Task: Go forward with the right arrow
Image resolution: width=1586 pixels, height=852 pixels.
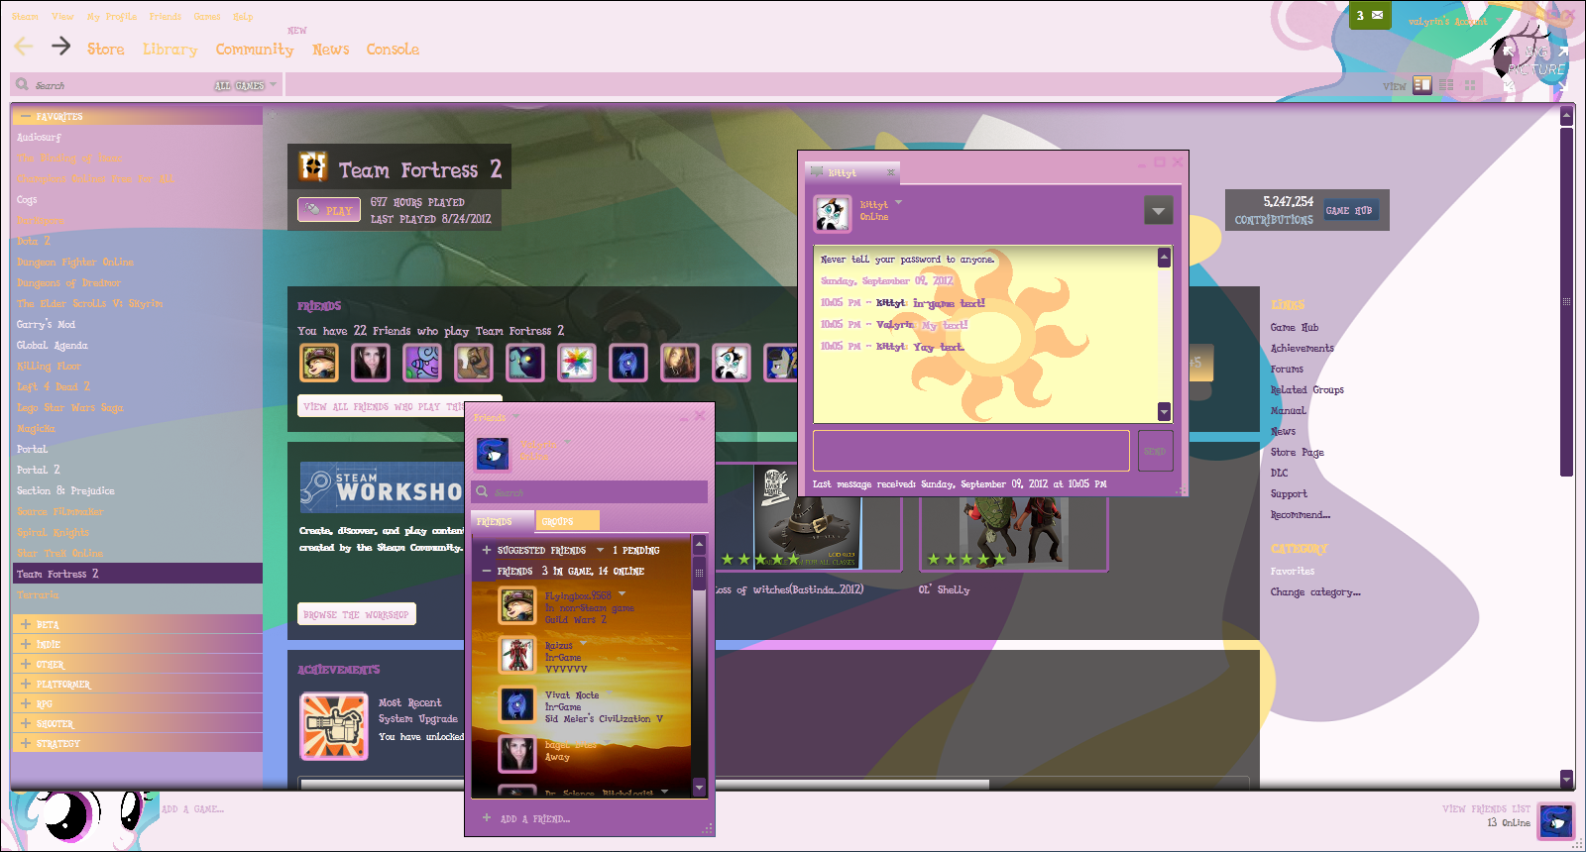Action: 60,47
